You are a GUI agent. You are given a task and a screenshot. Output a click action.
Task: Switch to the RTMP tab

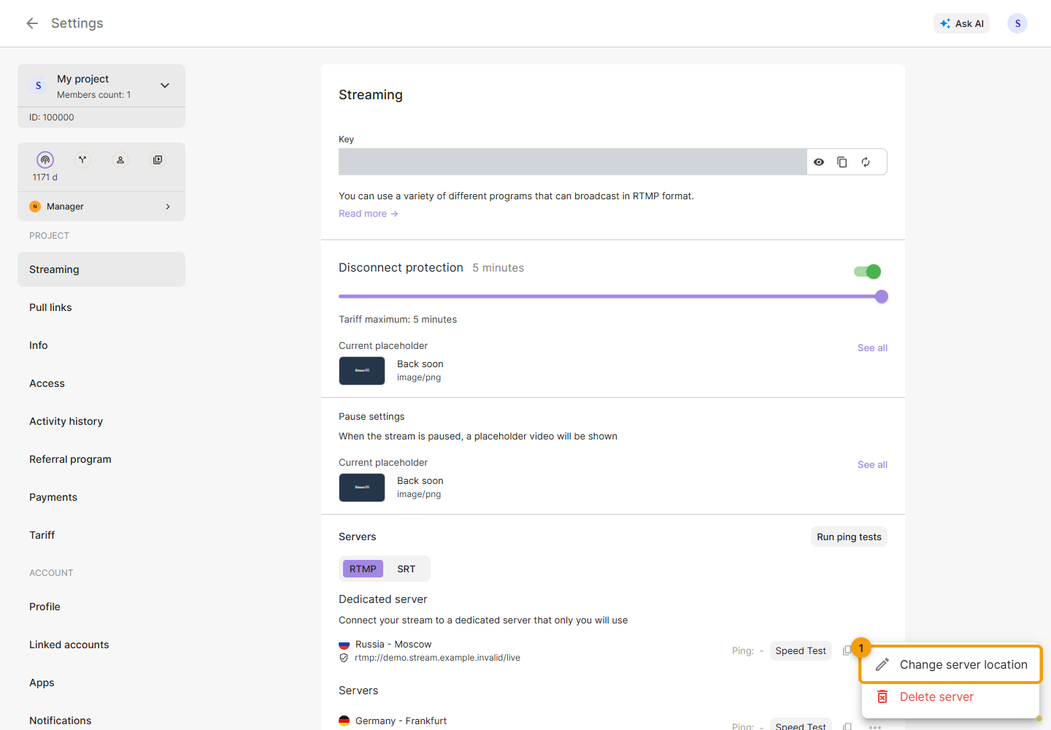click(363, 569)
